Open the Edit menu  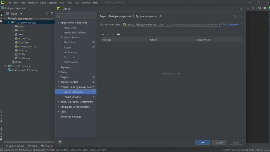click(x=16, y=3)
